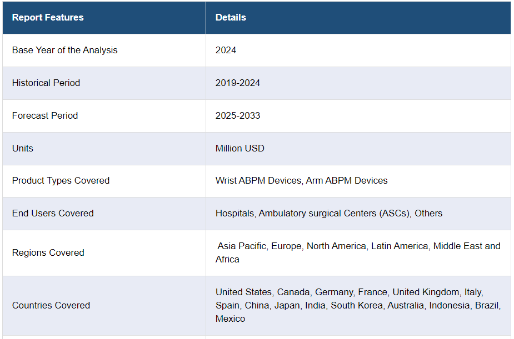
Task: Select the Product Types Covered label
Action: click(x=61, y=180)
